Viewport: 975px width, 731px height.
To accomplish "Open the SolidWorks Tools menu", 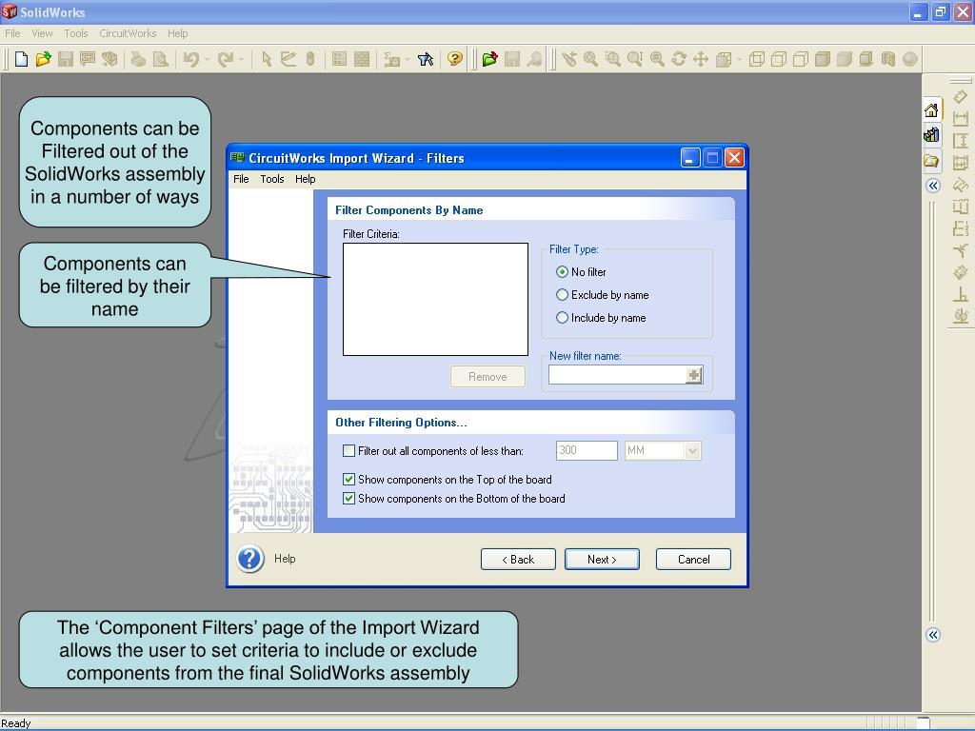I will (76, 33).
